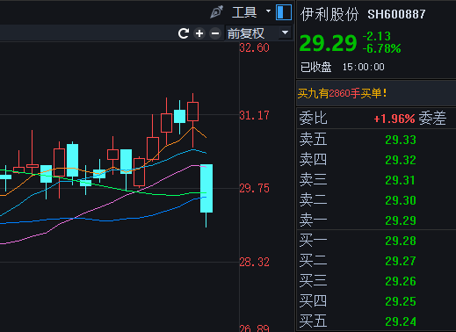Select the 卖一 price 29.29

[x=401, y=220]
